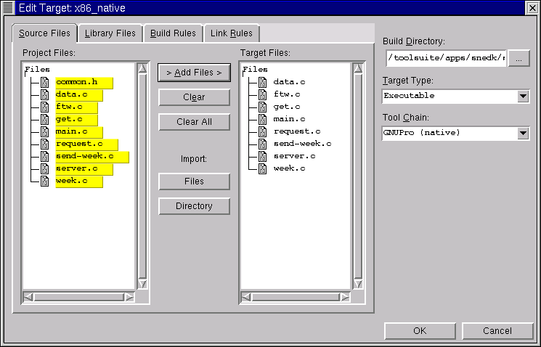Click the send-week.c file icon in Target Files
The height and width of the screenshot is (347, 541).
pos(263,144)
